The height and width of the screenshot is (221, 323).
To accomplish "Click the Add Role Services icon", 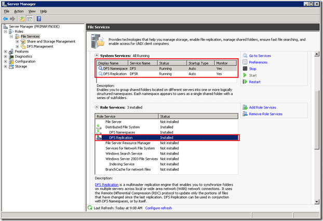I will tap(245, 107).
